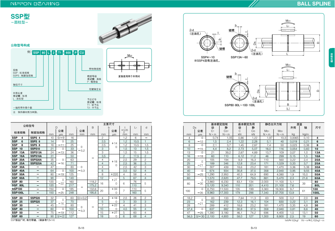Click the 175.2 value in B column

pos(93,185)
